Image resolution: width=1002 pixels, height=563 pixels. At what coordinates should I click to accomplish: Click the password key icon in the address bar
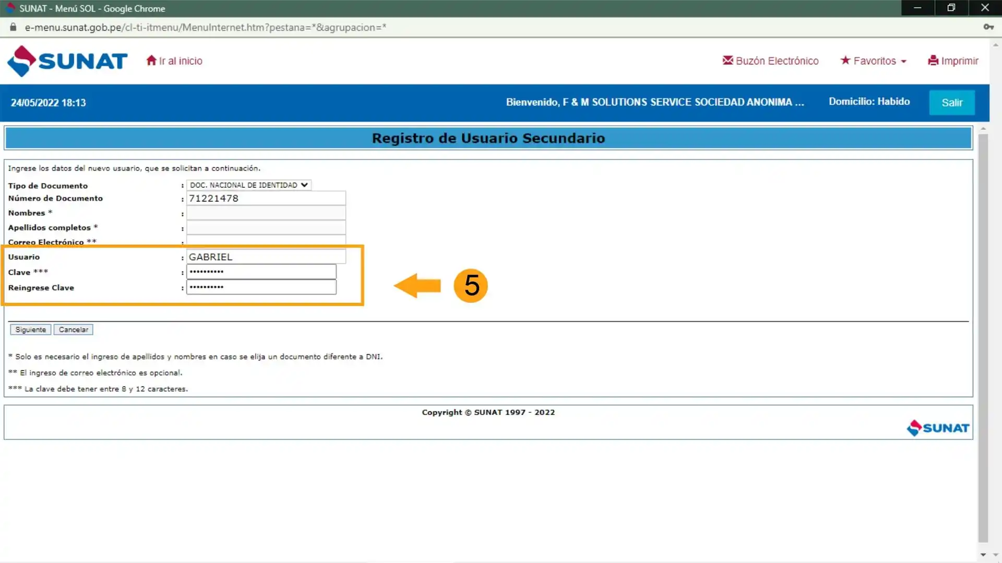(988, 27)
